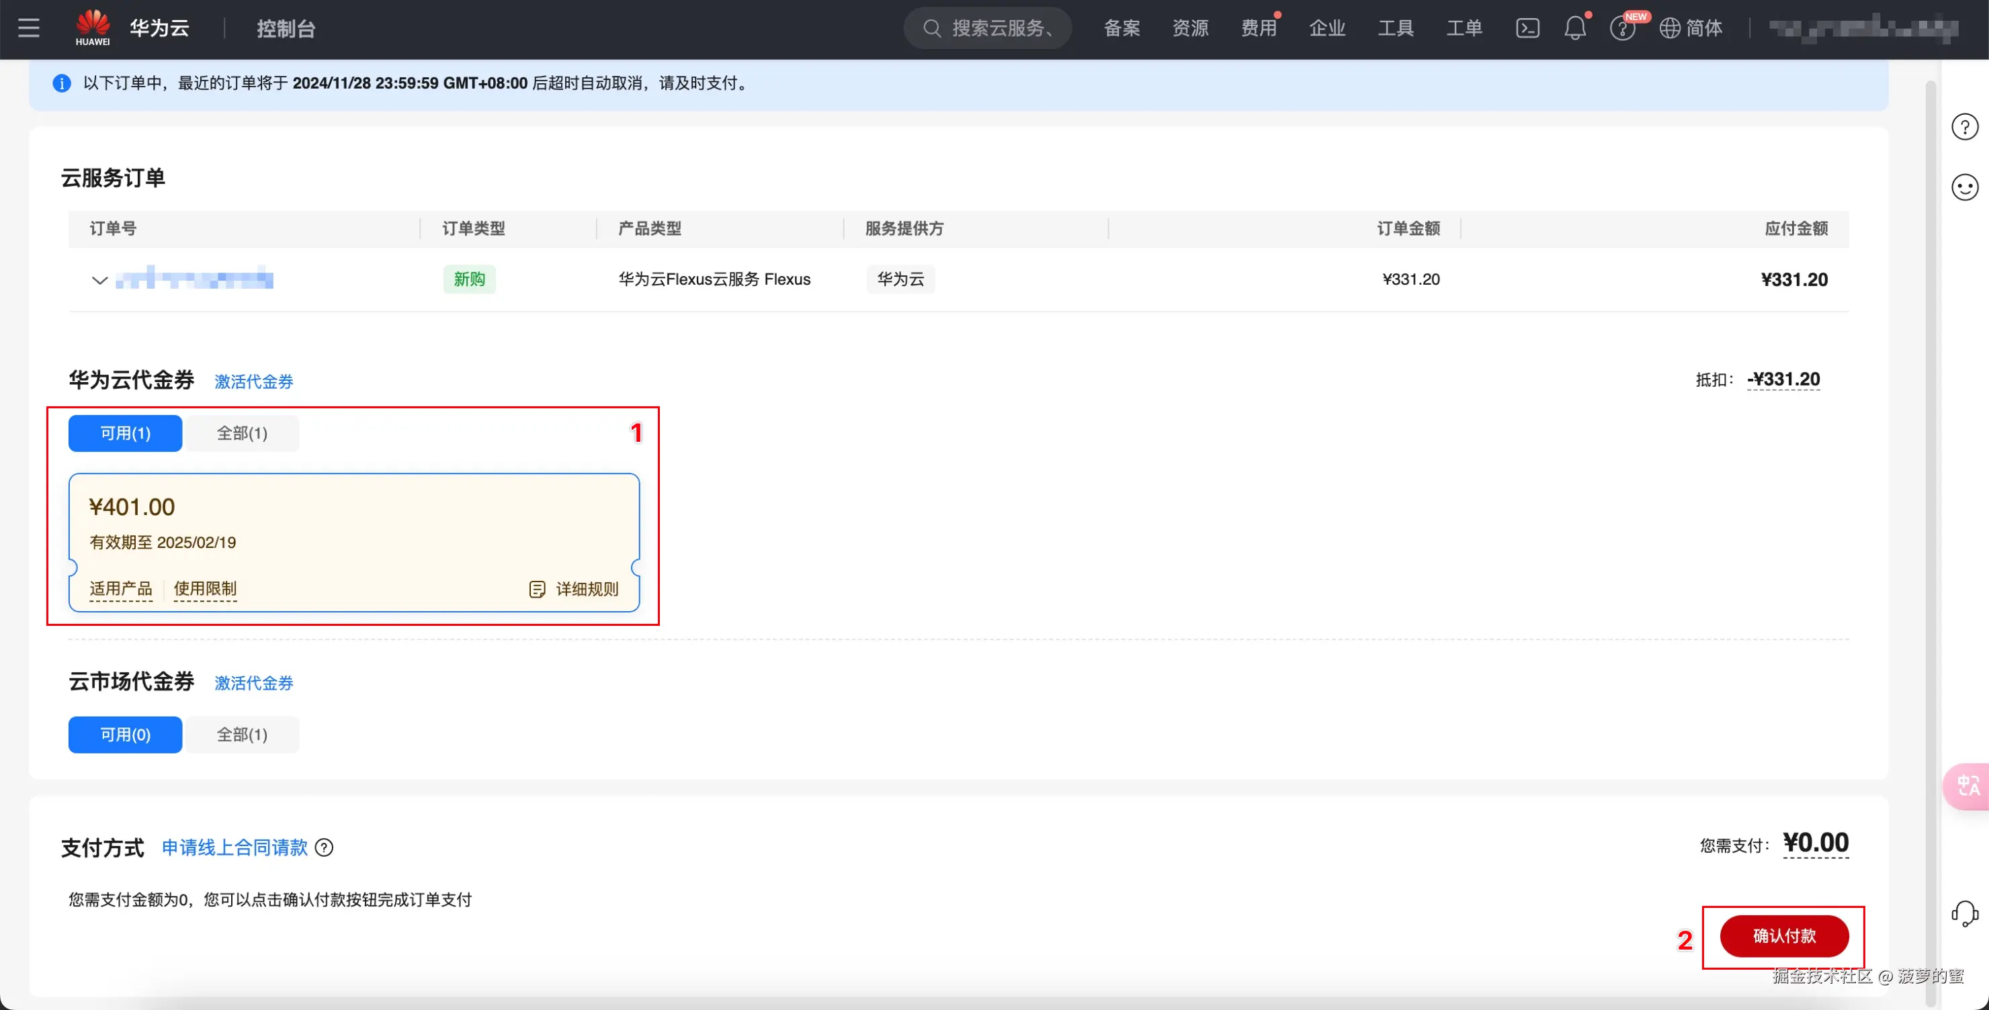Open the 费用 menu

pyautogui.click(x=1259, y=29)
